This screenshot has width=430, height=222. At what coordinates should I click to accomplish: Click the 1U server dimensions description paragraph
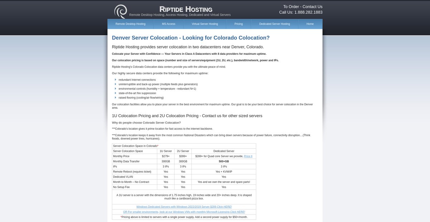coord(184,197)
